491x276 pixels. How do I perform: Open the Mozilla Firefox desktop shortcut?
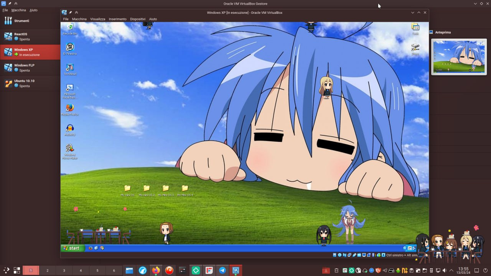tap(70, 108)
